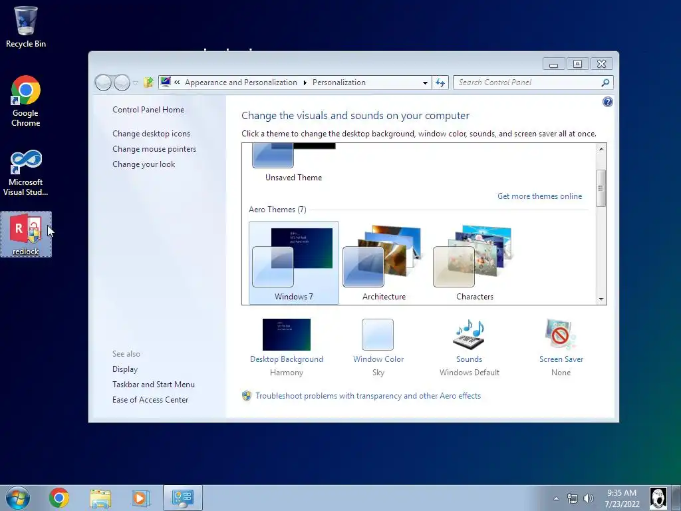The width and height of the screenshot is (681, 511).
Task: Open Window Color Sky swatch
Action: point(378,335)
